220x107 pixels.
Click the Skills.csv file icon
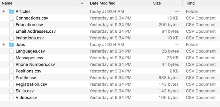click(11, 91)
